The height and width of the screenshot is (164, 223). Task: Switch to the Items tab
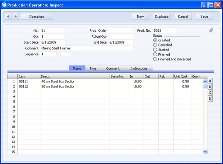(x=77, y=68)
